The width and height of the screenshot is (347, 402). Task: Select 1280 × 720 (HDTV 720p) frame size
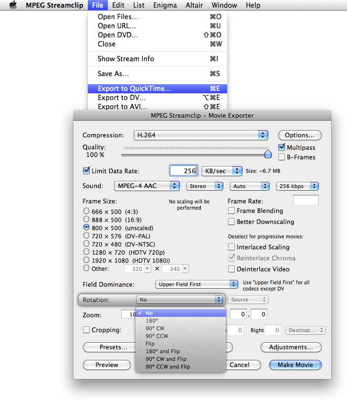86,252
